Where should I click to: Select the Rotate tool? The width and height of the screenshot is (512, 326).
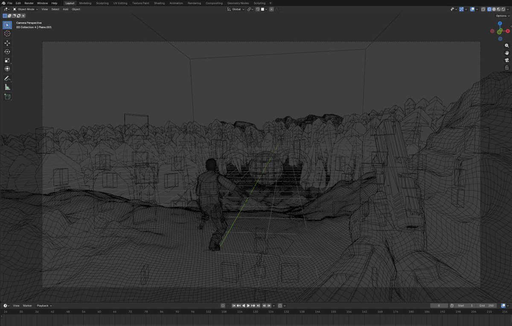click(x=7, y=52)
